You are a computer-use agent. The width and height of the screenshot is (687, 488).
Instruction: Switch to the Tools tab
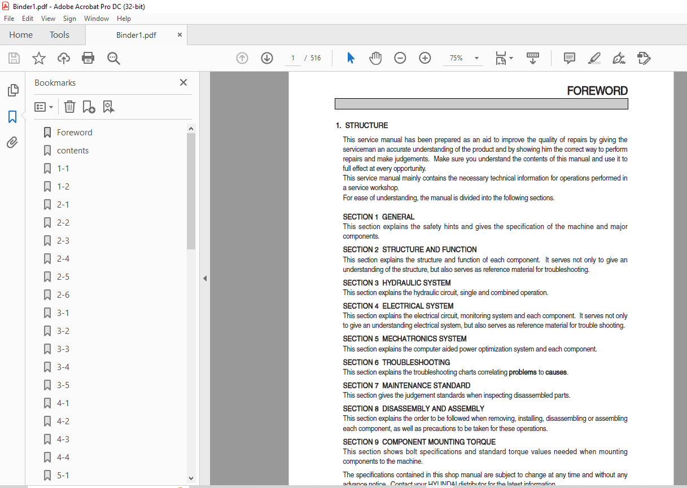[59, 35]
